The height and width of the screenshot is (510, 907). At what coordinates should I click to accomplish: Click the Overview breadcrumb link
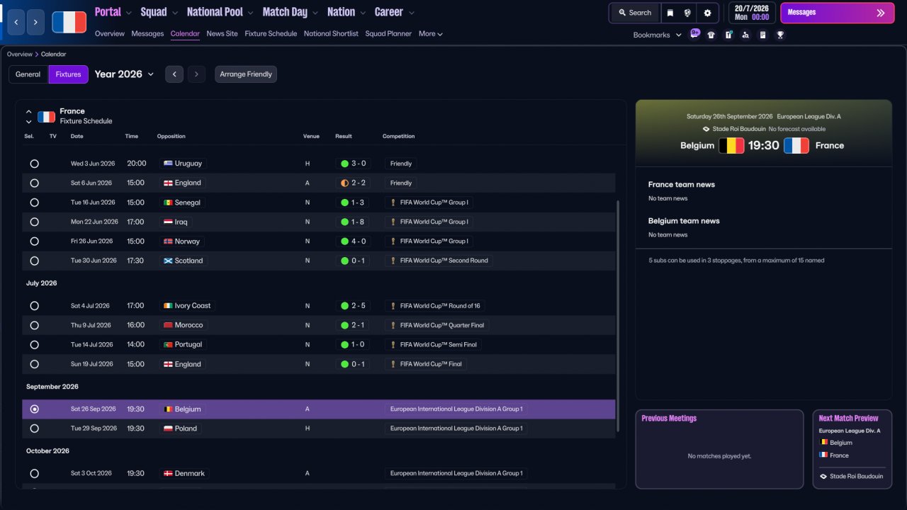(20, 55)
